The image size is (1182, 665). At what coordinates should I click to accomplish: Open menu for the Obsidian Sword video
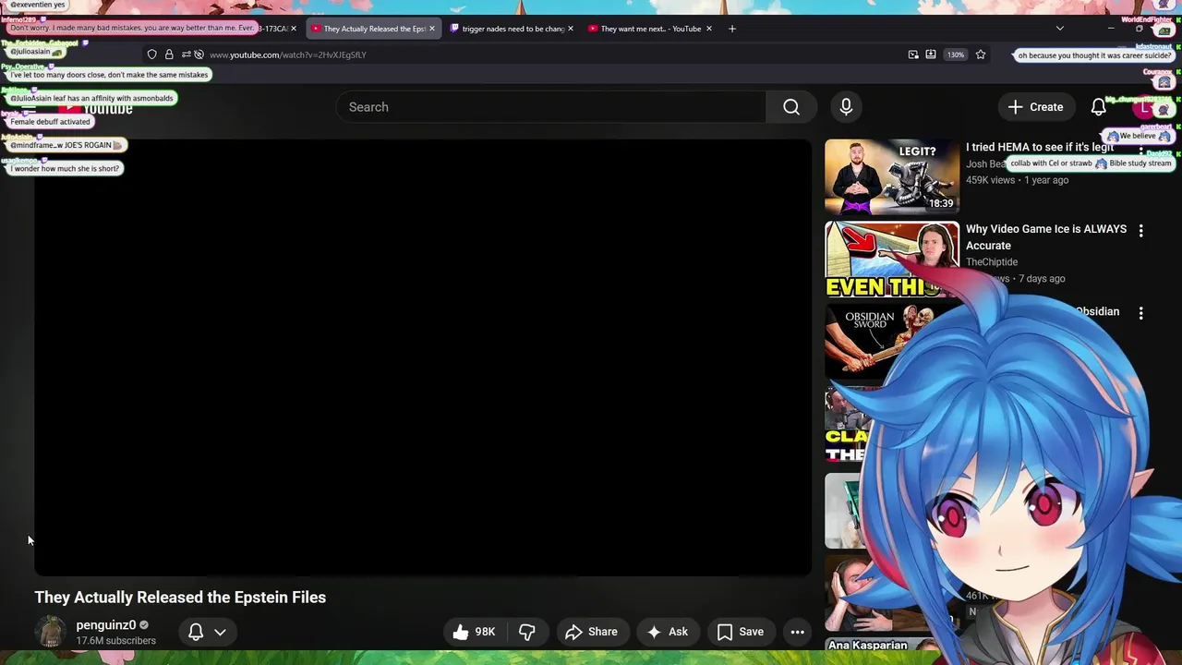(x=1140, y=313)
